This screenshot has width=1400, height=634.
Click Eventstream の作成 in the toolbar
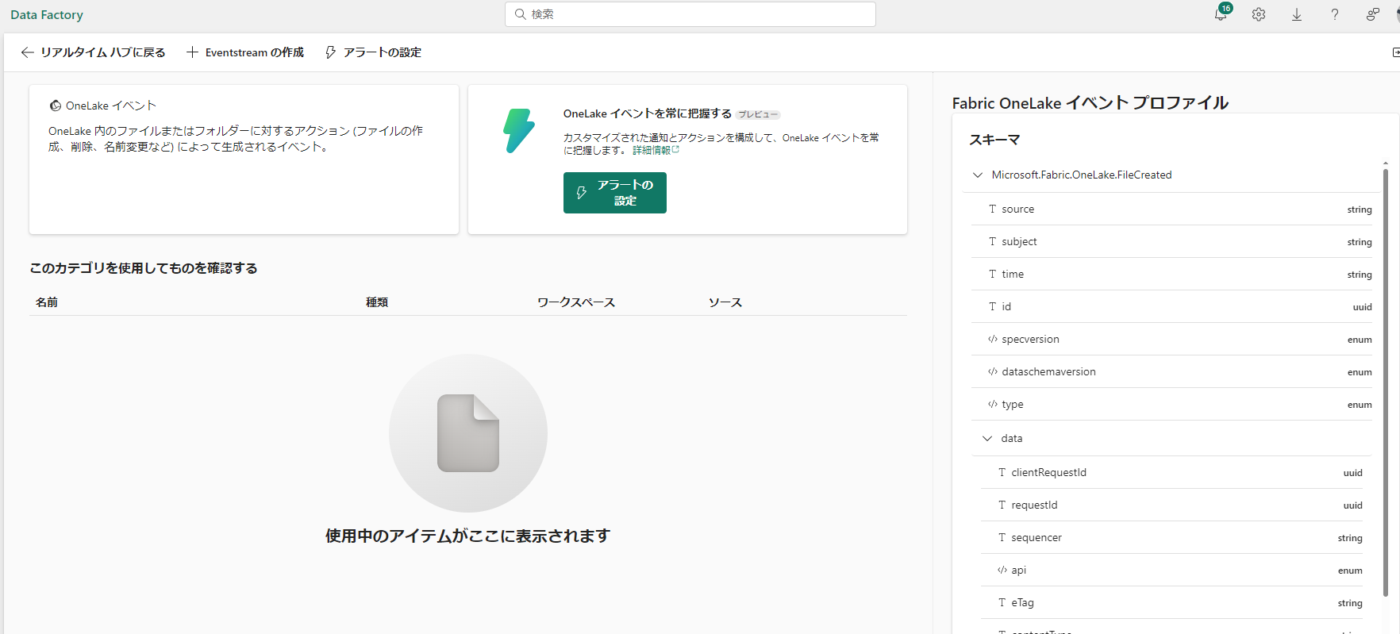pyautogui.click(x=244, y=52)
